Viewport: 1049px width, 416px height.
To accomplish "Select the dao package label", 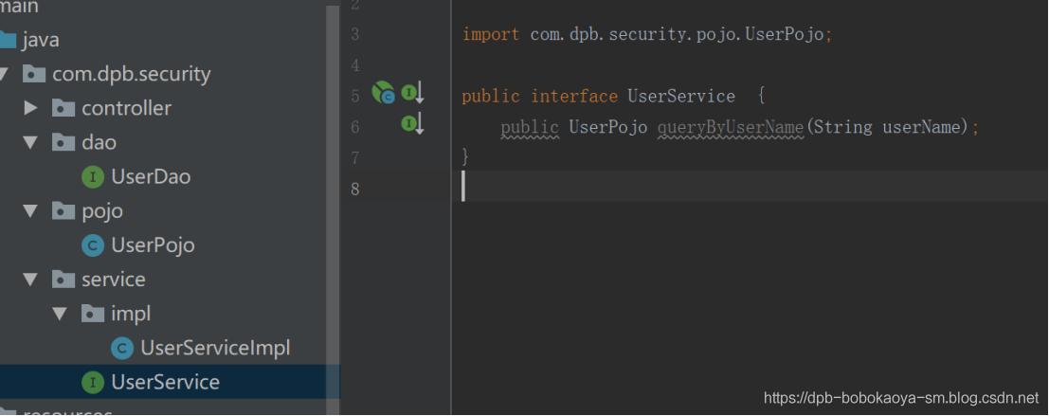I will pyautogui.click(x=99, y=142).
